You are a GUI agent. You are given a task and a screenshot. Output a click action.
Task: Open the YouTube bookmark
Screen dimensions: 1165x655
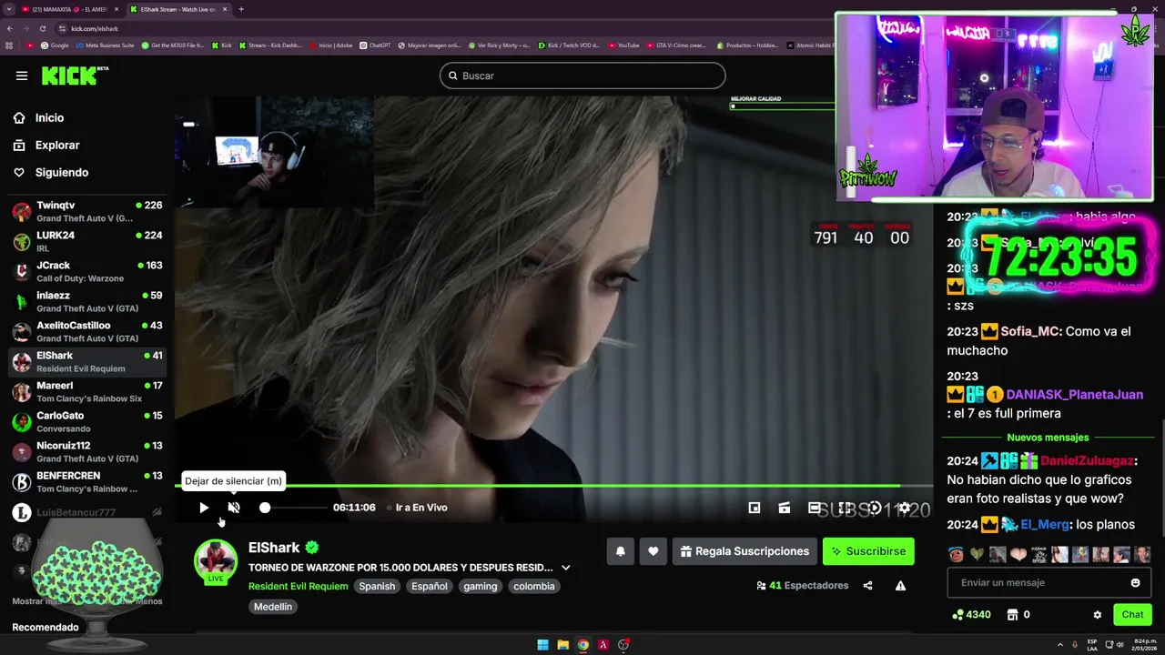pos(624,45)
